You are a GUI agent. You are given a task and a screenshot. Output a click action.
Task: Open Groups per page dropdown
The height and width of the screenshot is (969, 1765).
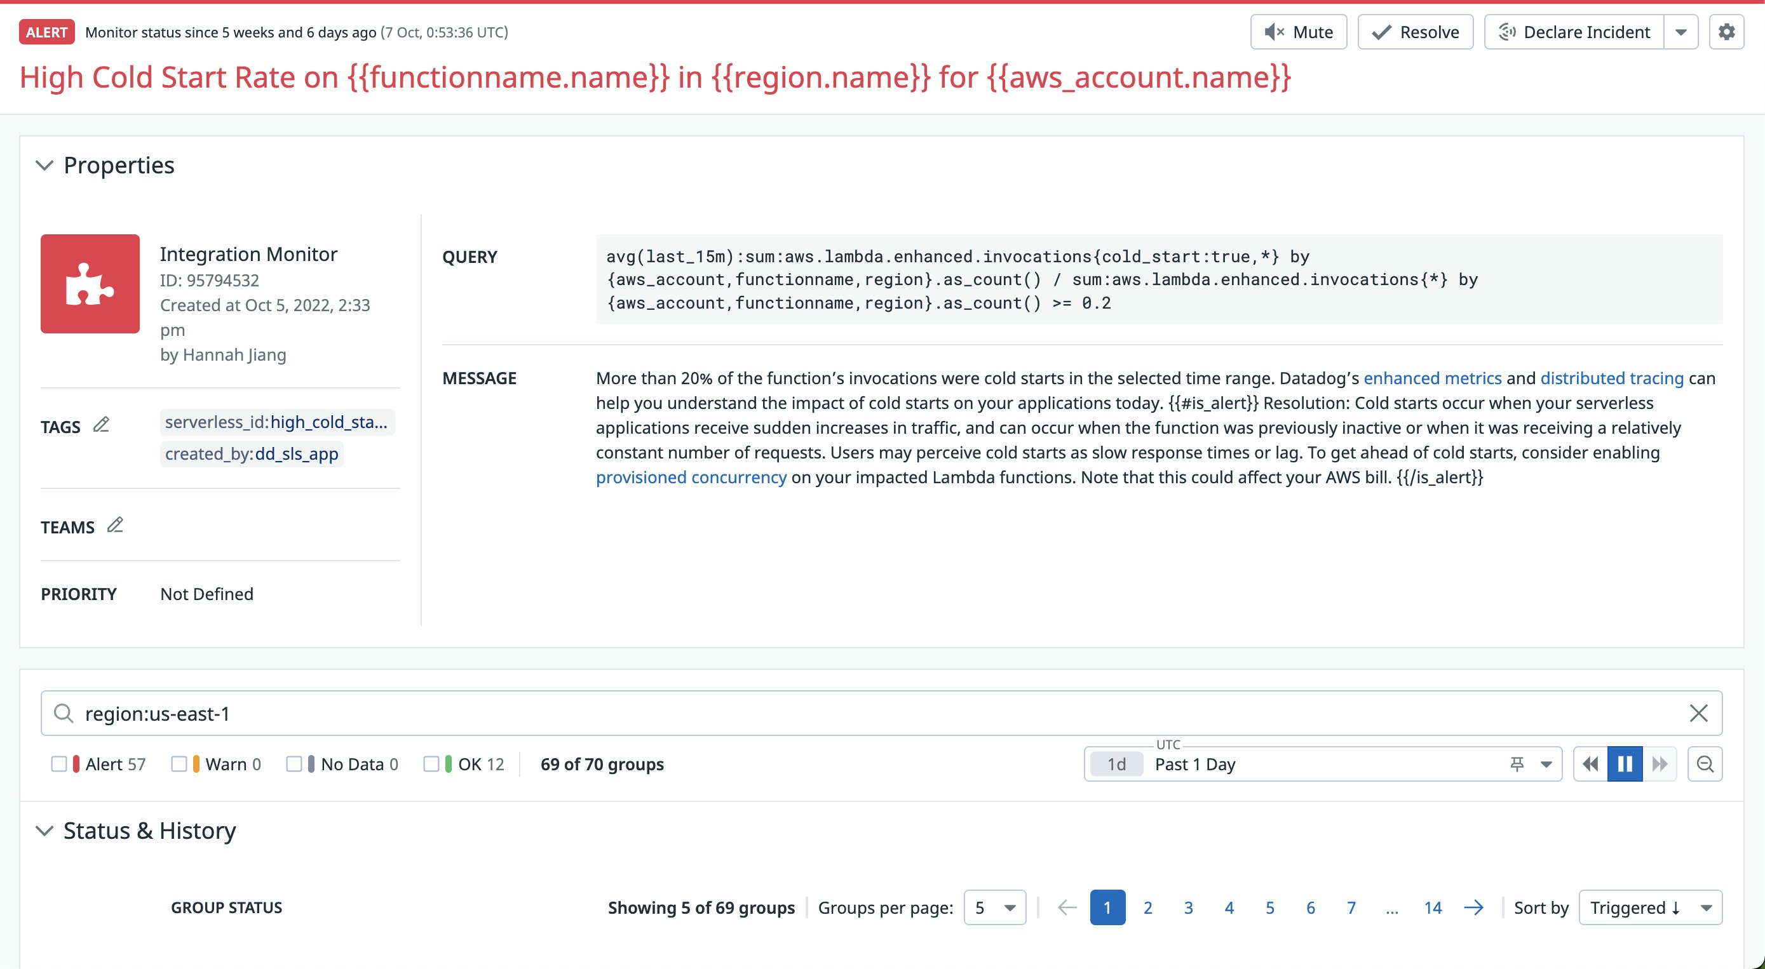coord(994,907)
